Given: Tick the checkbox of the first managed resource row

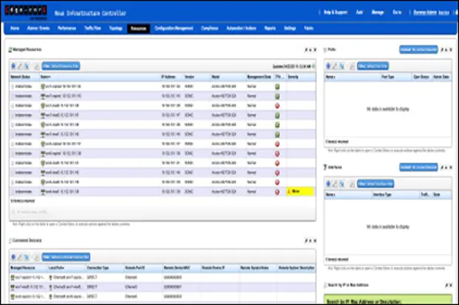Looking at the screenshot, I should (x=13, y=86).
